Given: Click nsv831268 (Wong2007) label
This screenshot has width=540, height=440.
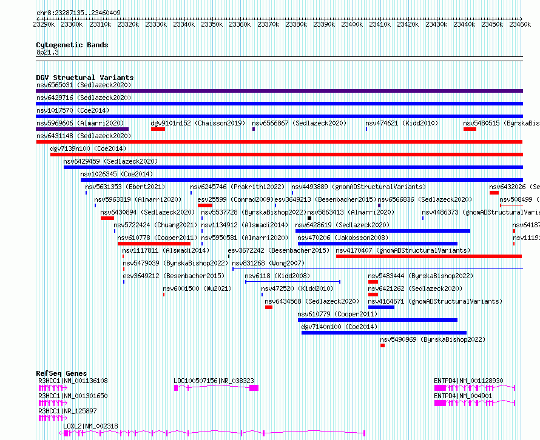Looking at the screenshot, I should click(268, 263).
